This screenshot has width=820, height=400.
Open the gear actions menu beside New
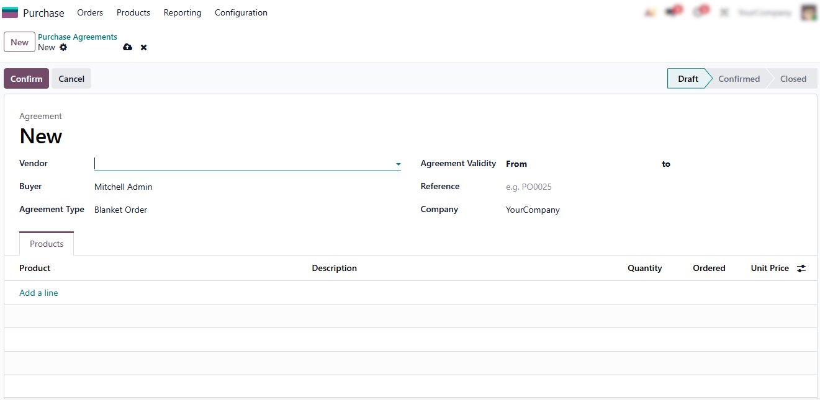pos(63,48)
